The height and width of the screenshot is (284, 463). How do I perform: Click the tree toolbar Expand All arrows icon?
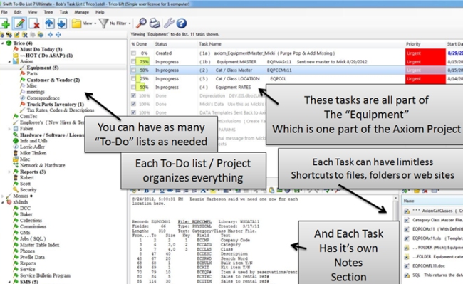[x=51, y=35]
